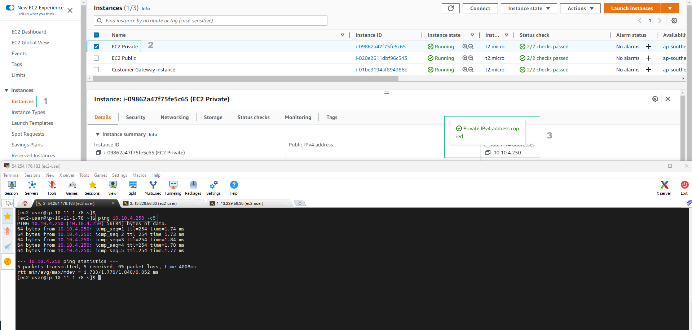This screenshot has height=330, width=692.
Task: Click the refresh instances icon button
Action: pos(450,8)
